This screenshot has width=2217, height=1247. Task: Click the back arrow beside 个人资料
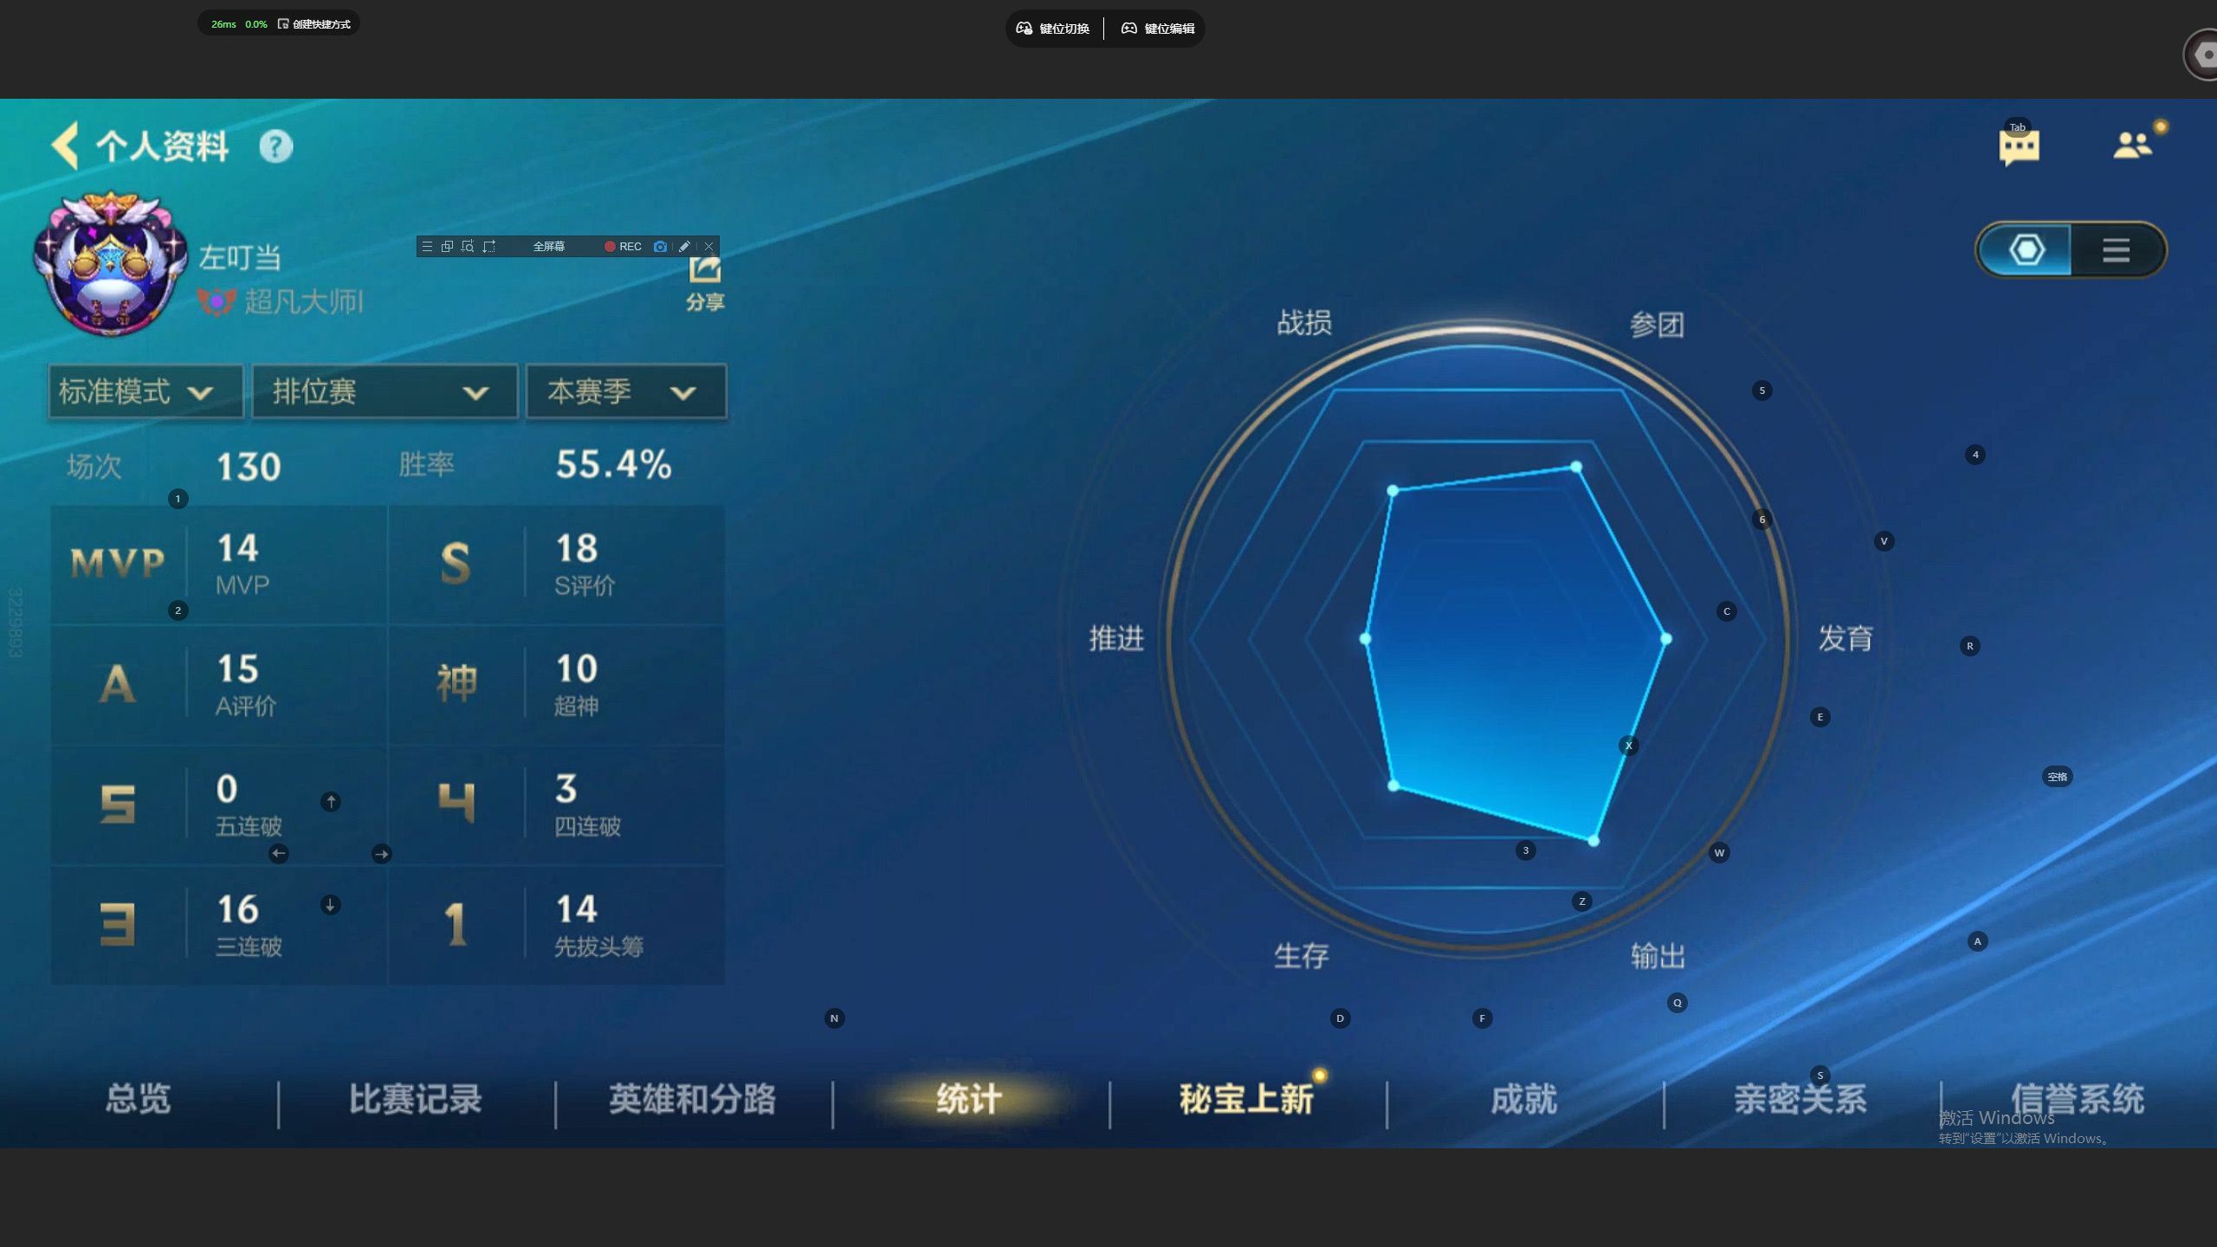tap(66, 145)
